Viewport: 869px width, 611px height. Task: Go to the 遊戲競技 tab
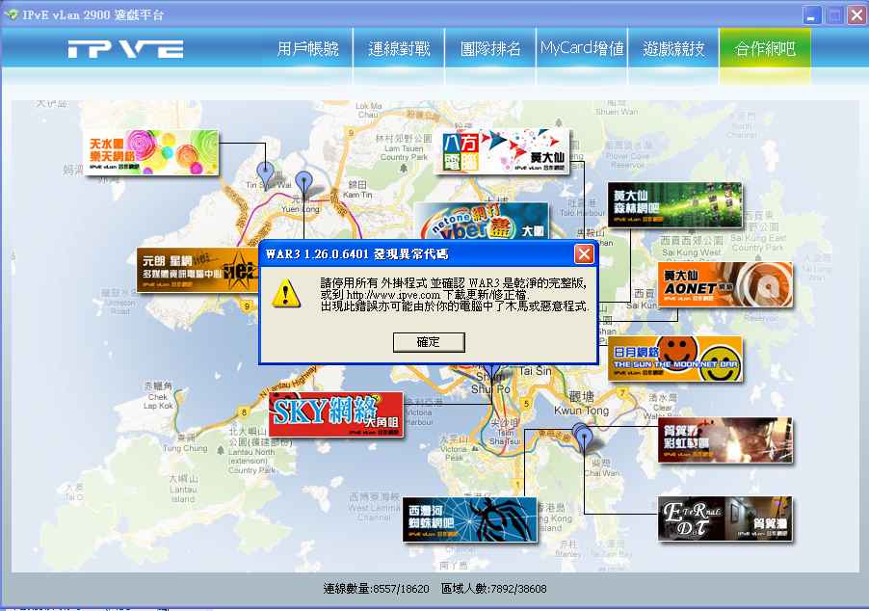tap(673, 49)
